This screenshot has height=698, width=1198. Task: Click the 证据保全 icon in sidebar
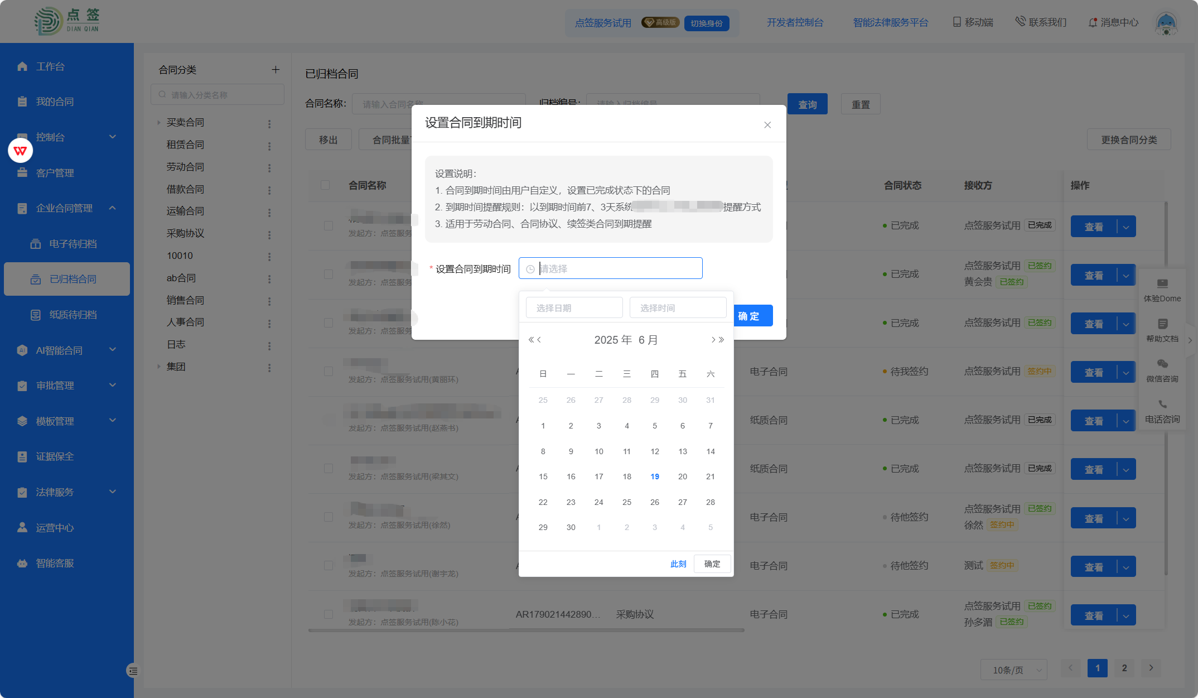coord(22,456)
